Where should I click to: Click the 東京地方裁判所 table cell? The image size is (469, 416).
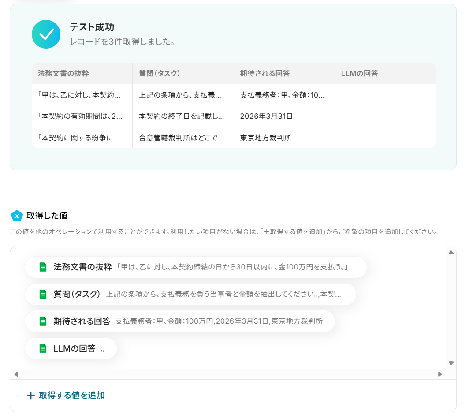(x=266, y=138)
